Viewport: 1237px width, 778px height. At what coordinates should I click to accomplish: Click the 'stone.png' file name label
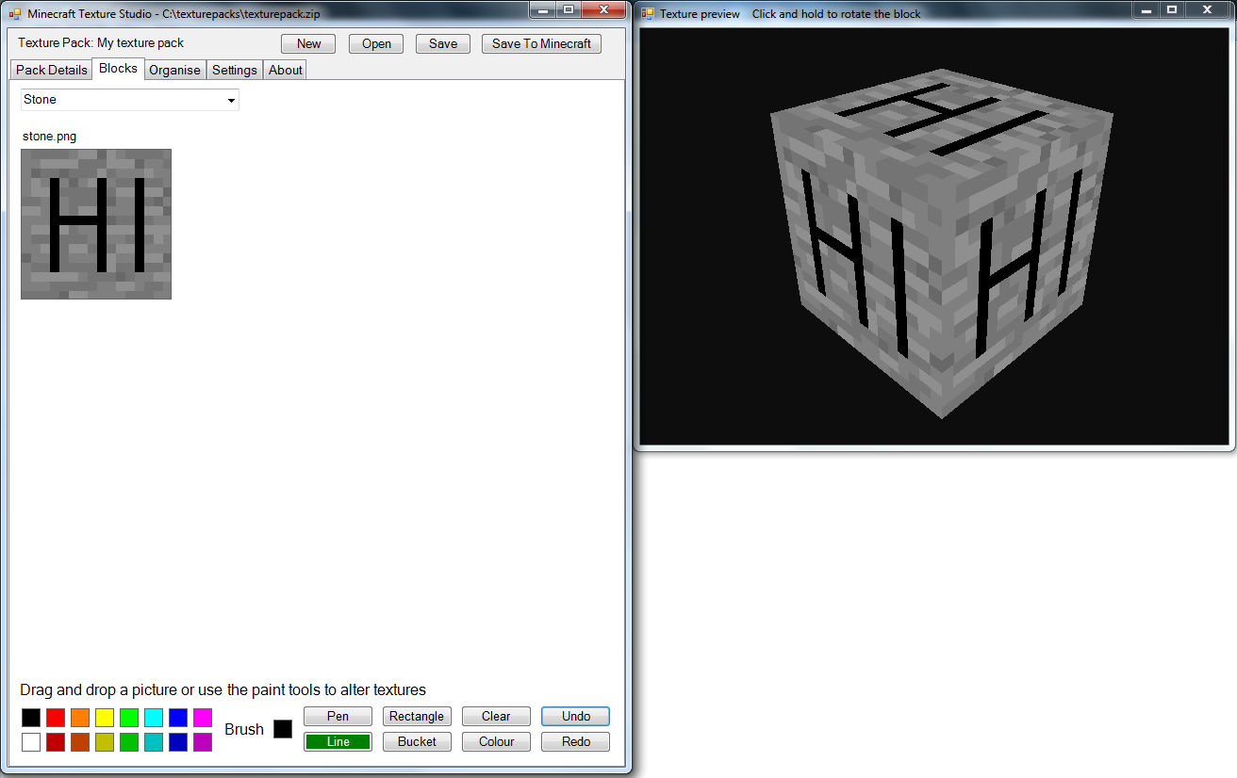point(50,137)
